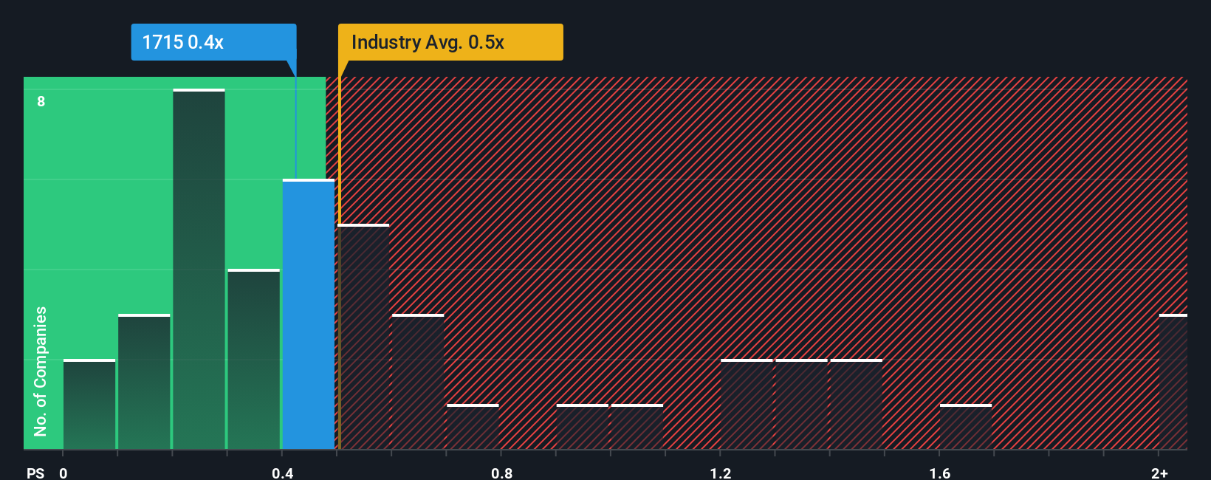This screenshot has height=480, width=1211.
Task: Click the '2+' x-axis label
Action: click(1159, 473)
